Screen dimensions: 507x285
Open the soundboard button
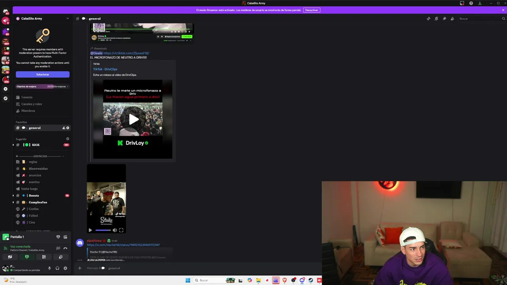[x=61, y=257]
